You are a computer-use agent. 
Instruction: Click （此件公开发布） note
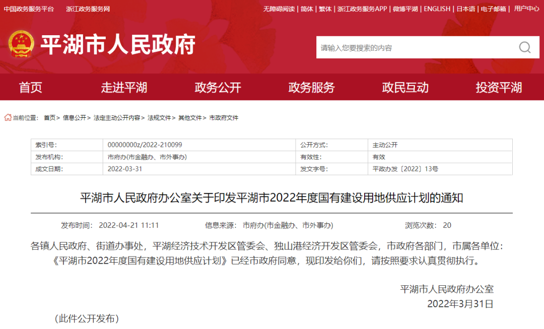pos(87,318)
